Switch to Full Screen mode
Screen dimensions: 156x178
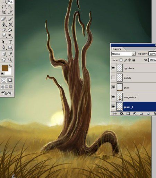[11, 87]
